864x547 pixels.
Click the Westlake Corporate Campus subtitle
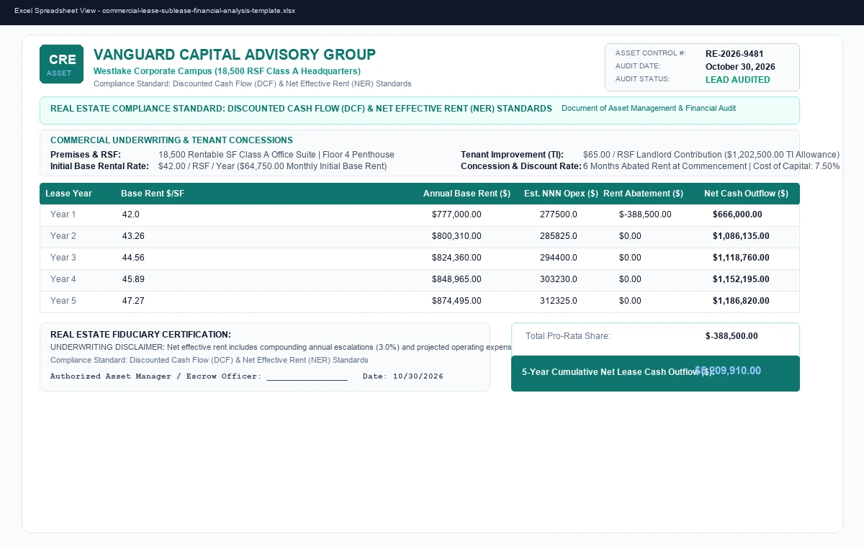coord(227,71)
